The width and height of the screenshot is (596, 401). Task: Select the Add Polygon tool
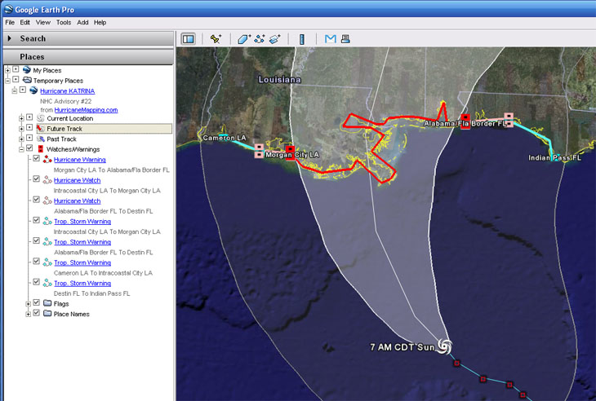pyautogui.click(x=244, y=38)
